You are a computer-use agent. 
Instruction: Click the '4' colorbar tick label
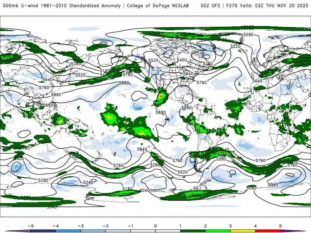pos(255,226)
